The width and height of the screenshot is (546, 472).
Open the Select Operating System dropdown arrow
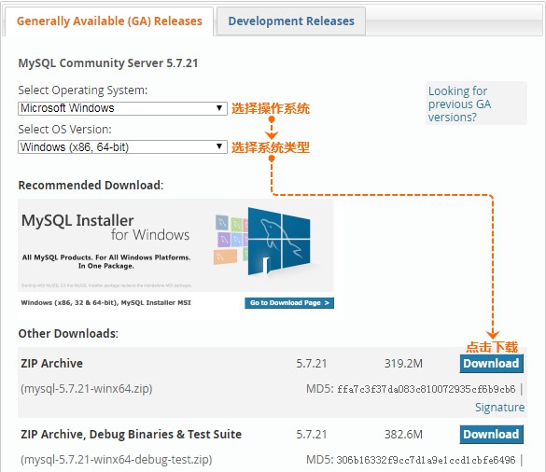[x=219, y=108]
